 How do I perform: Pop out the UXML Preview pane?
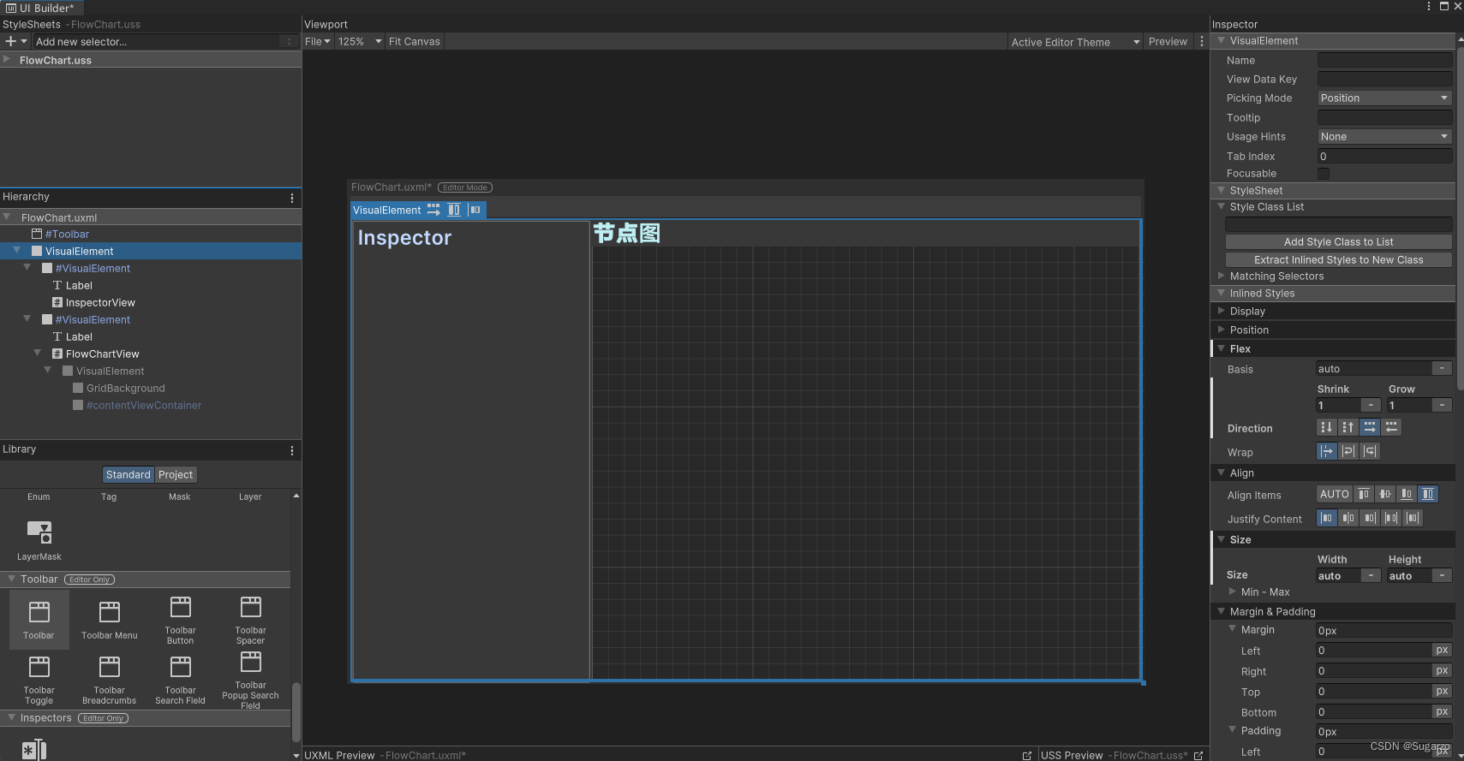coord(1027,755)
